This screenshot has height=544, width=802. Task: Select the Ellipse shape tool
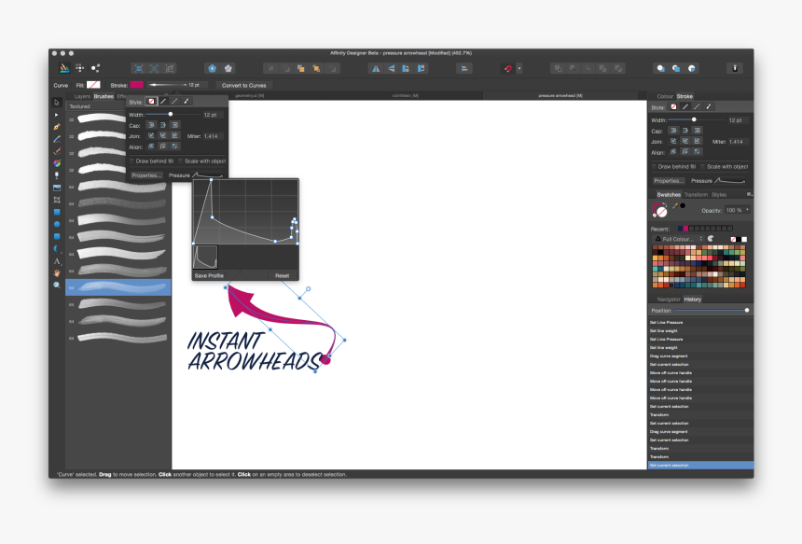pos(57,224)
